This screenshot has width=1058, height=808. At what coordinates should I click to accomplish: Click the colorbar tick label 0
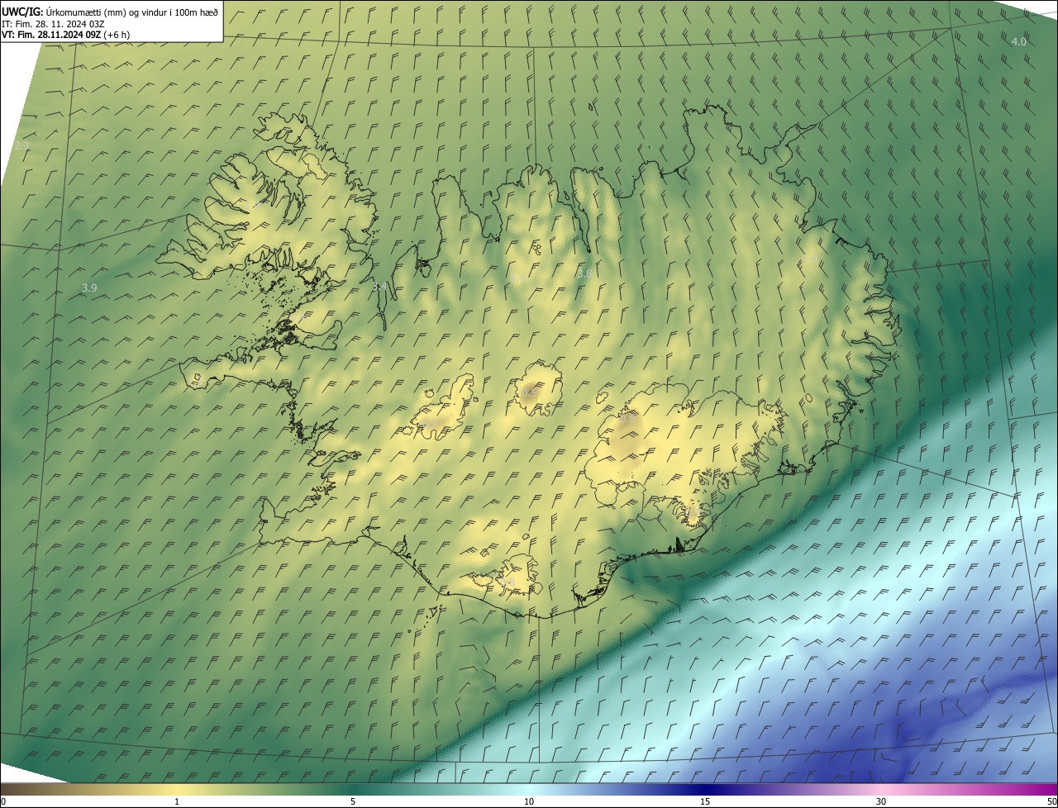(3, 802)
